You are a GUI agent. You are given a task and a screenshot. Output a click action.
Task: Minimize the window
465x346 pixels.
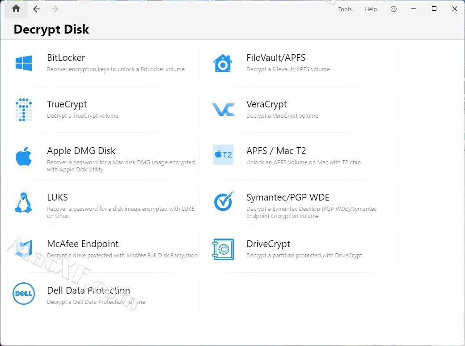(414, 9)
